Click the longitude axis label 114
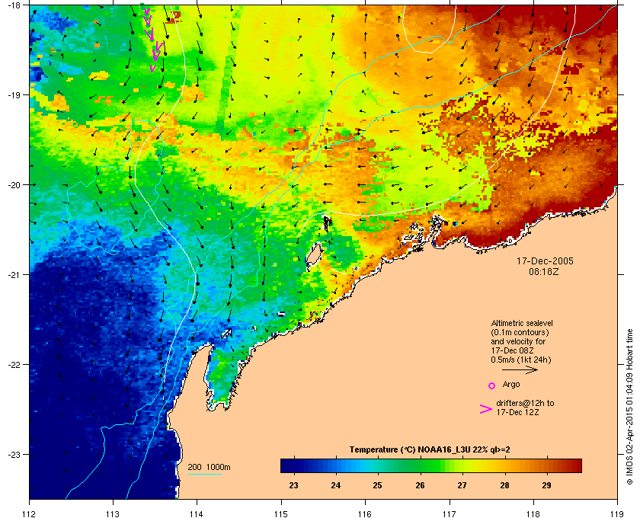Viewport: 640px width, 518px height. tap(197, 513)
